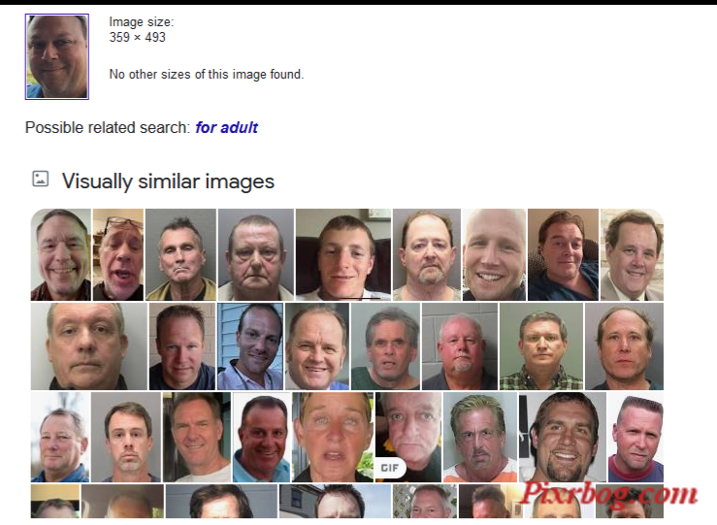Open thumbnail of man in light blue polo
This screenshot has width=717, height=525.
[262, 438]
